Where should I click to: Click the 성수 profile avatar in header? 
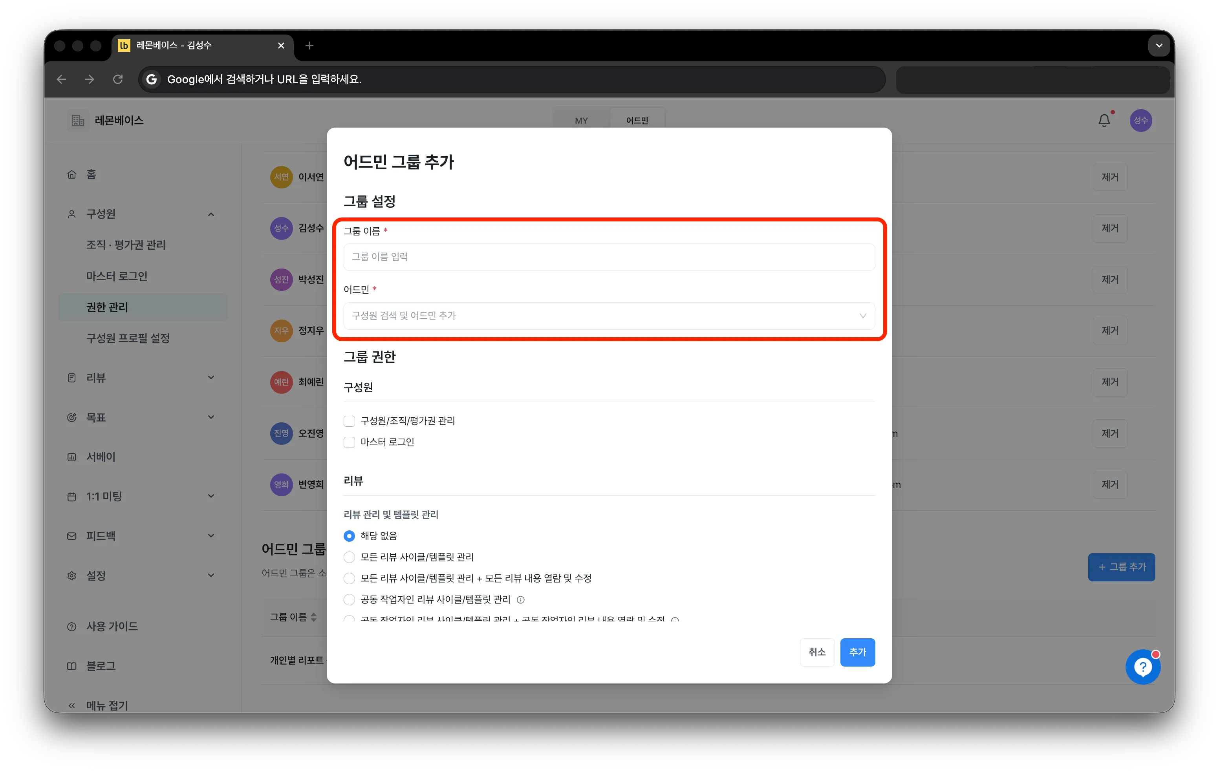tap(1140, 121)
